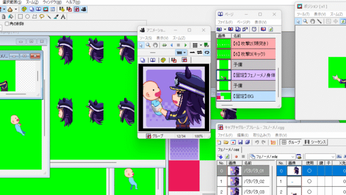Click the グループ button in capture frame

pyautogui.click(x=291, y=142)
